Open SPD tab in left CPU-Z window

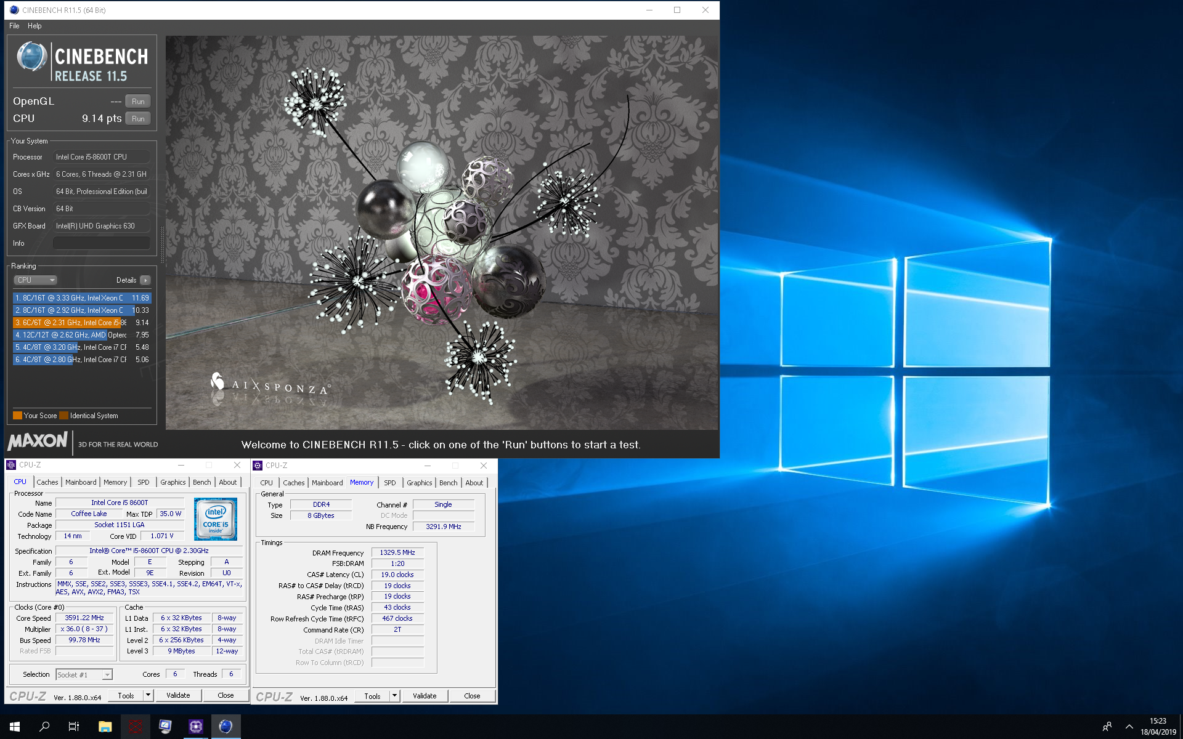(144, 482)
